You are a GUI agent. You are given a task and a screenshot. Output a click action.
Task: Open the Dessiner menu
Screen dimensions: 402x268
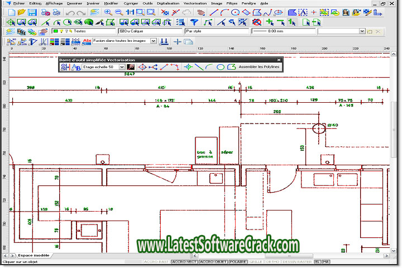tap(73, 3)
